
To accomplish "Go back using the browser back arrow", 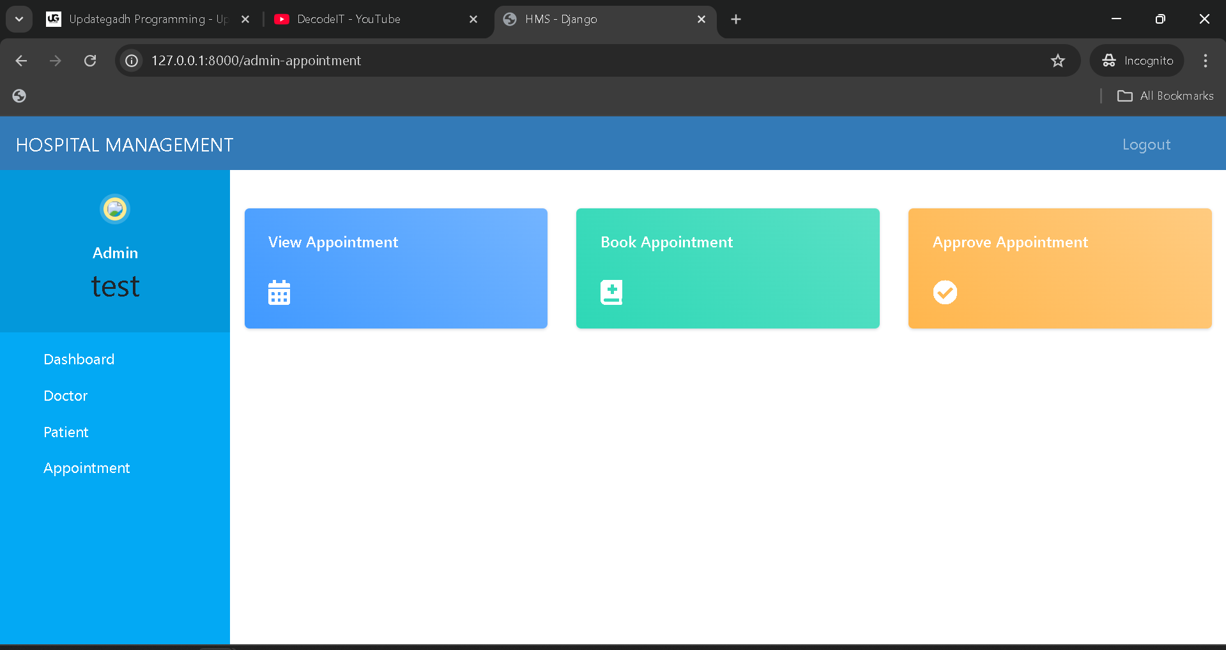I will (x=21, y=61).
